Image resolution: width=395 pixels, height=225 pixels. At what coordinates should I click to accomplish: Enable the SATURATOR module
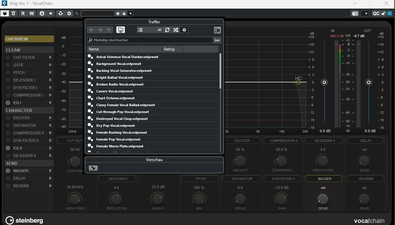pyautogui.click(x=8, y=125)
